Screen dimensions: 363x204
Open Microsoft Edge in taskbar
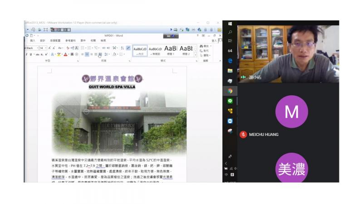[230, 61]
